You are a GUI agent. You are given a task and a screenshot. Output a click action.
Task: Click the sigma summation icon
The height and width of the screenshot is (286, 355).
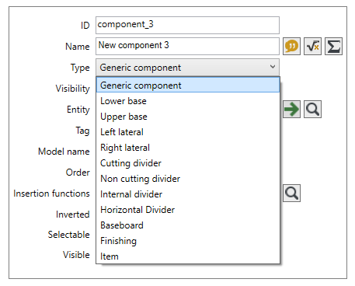(333, 47)
